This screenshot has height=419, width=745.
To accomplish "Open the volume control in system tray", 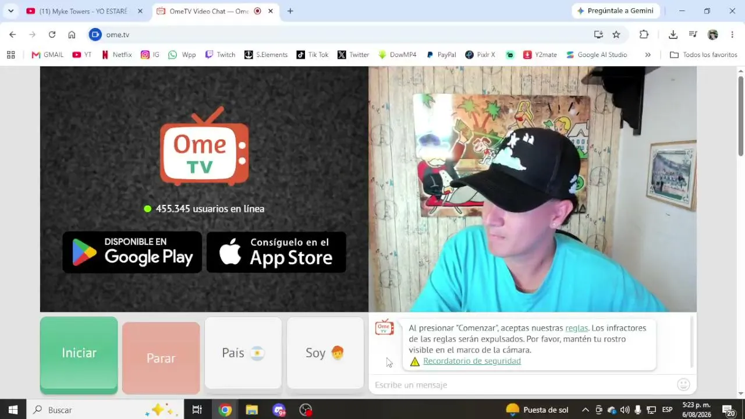I will tap(625, 410).
